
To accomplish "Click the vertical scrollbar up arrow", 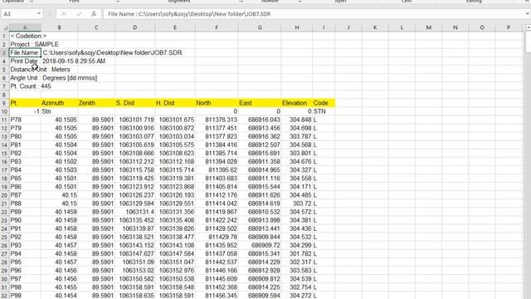I will click(528, 27).
